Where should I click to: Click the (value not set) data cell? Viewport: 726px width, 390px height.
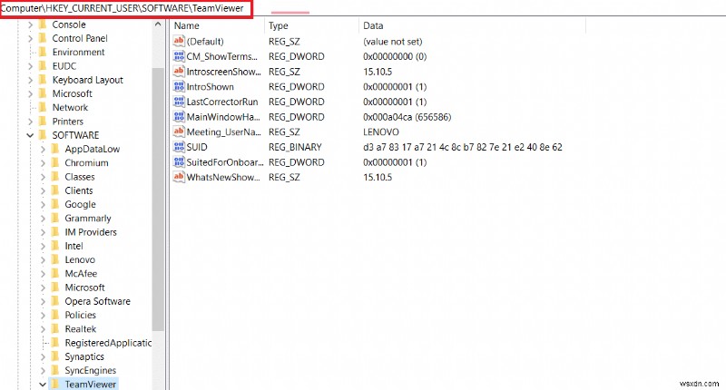coord(393,42)
